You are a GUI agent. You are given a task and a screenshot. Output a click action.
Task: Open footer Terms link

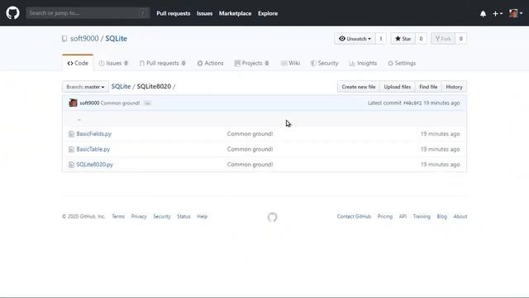tap(118, 217)
